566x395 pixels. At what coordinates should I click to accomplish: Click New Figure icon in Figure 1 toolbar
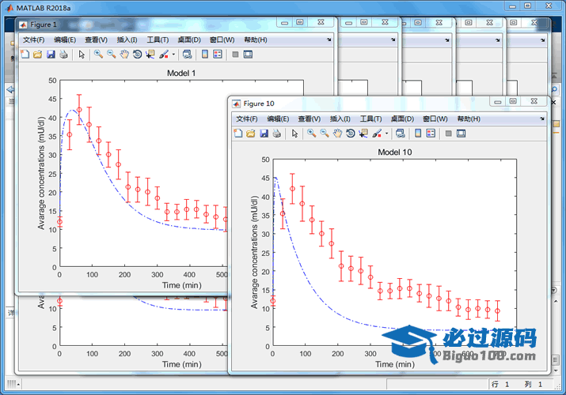coord(25,55)
